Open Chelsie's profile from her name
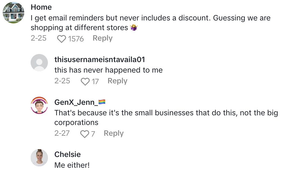This screenshot has width=285, height=172. pos(67,154)
